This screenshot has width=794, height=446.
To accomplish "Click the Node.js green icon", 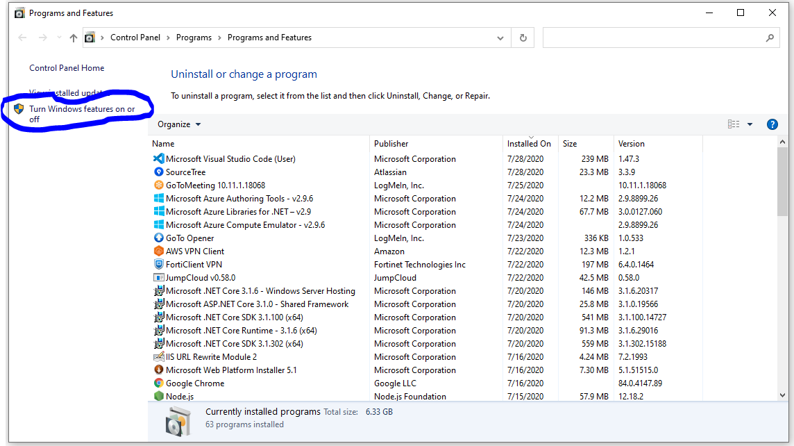I will (x=158, y=396).
